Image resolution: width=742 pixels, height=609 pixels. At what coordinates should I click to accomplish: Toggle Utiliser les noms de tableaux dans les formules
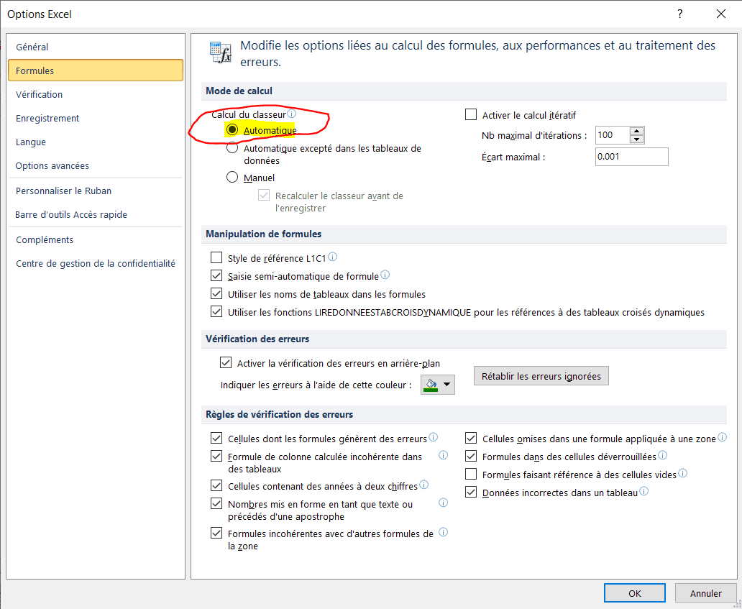point(216,294)
